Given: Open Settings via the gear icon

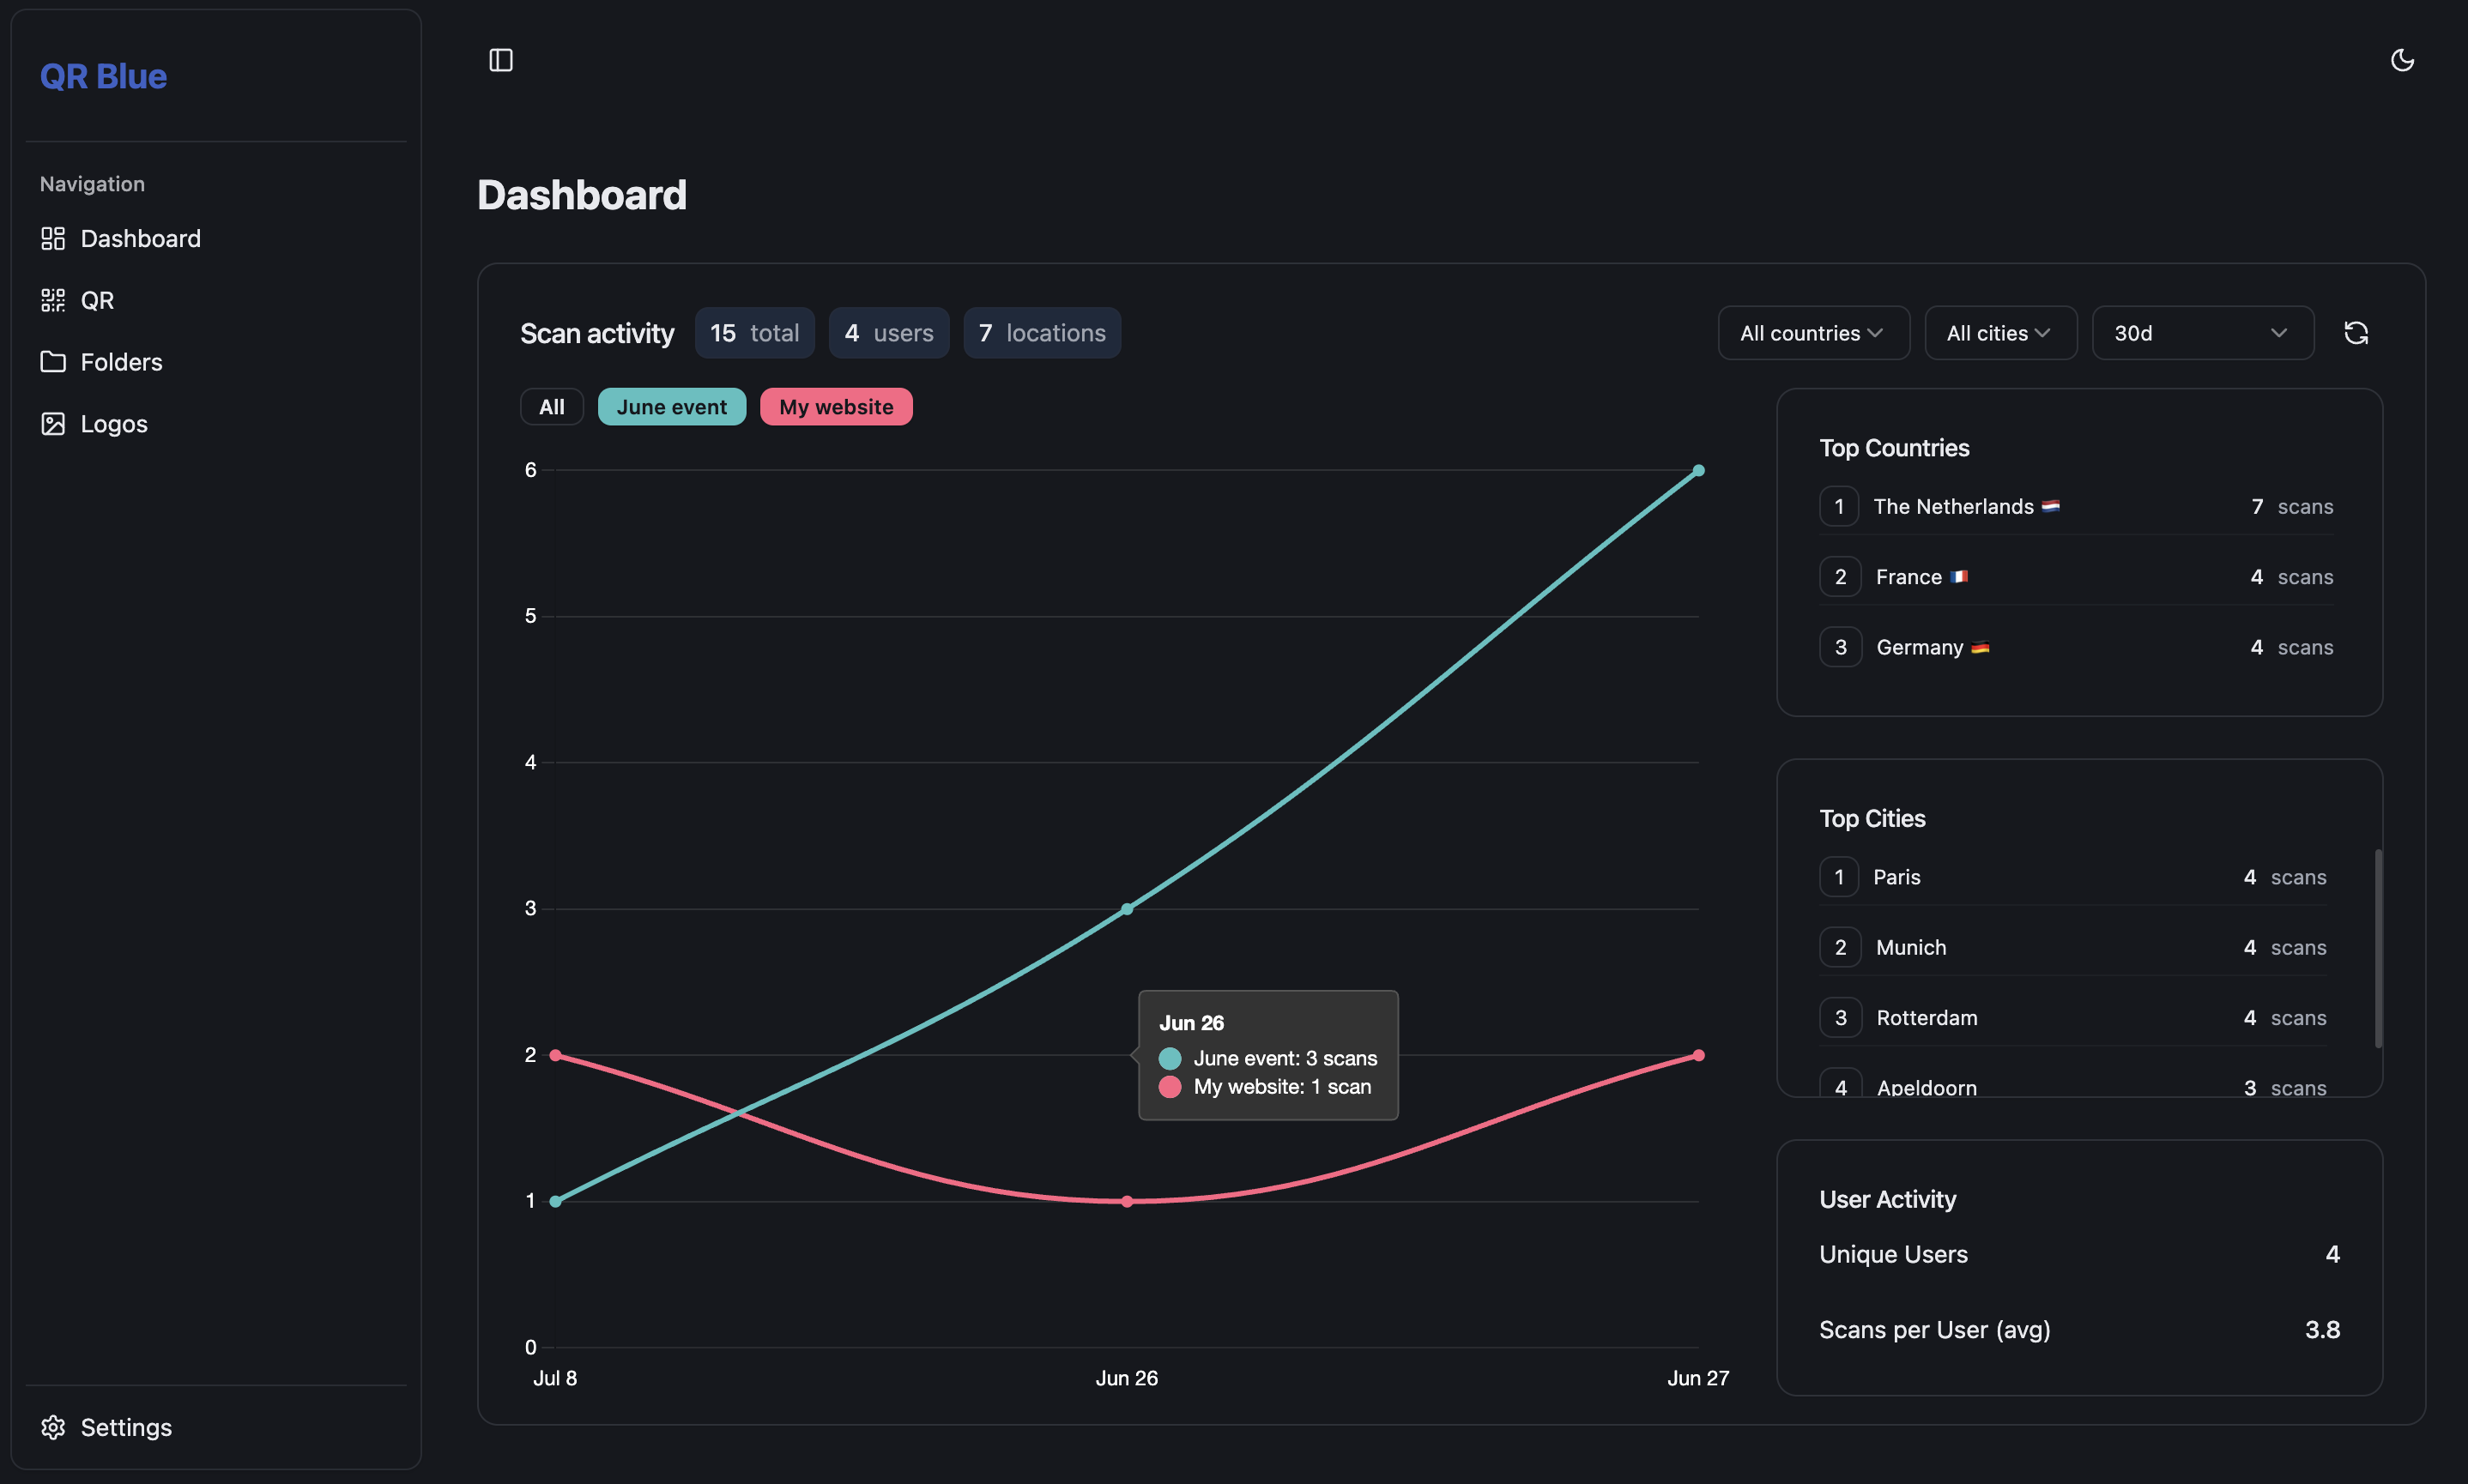Looking at the screenshot, I should coord(53,1427).
